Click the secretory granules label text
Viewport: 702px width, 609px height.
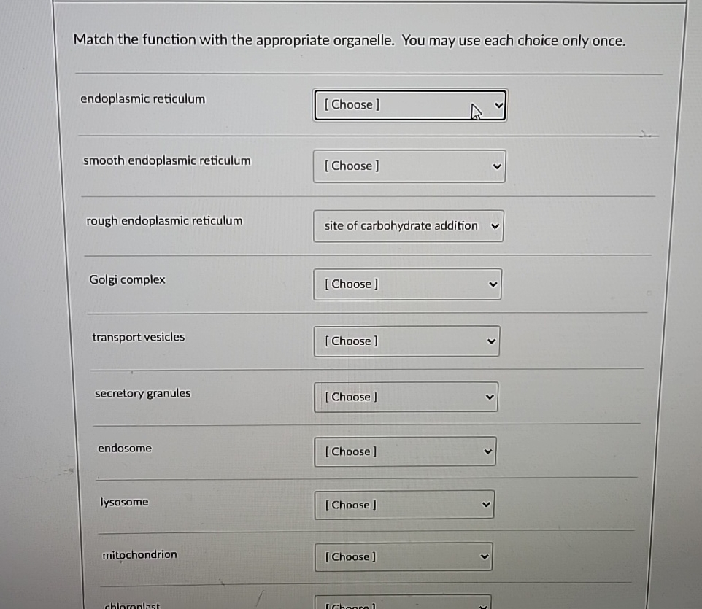click(x=142, y=393)
